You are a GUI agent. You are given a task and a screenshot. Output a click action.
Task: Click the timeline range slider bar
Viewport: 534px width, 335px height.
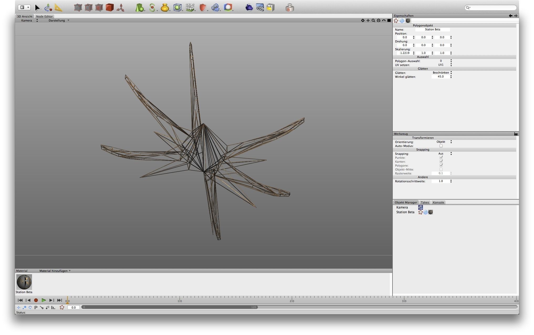pyautogui.click(x=169, y=307)
